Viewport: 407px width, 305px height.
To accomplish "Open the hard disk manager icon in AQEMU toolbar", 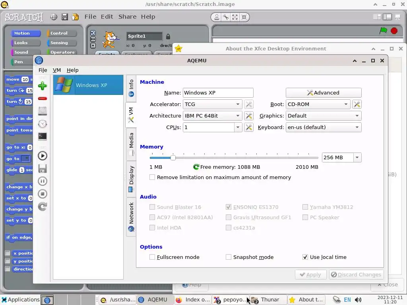I will (x=42, y=111).
